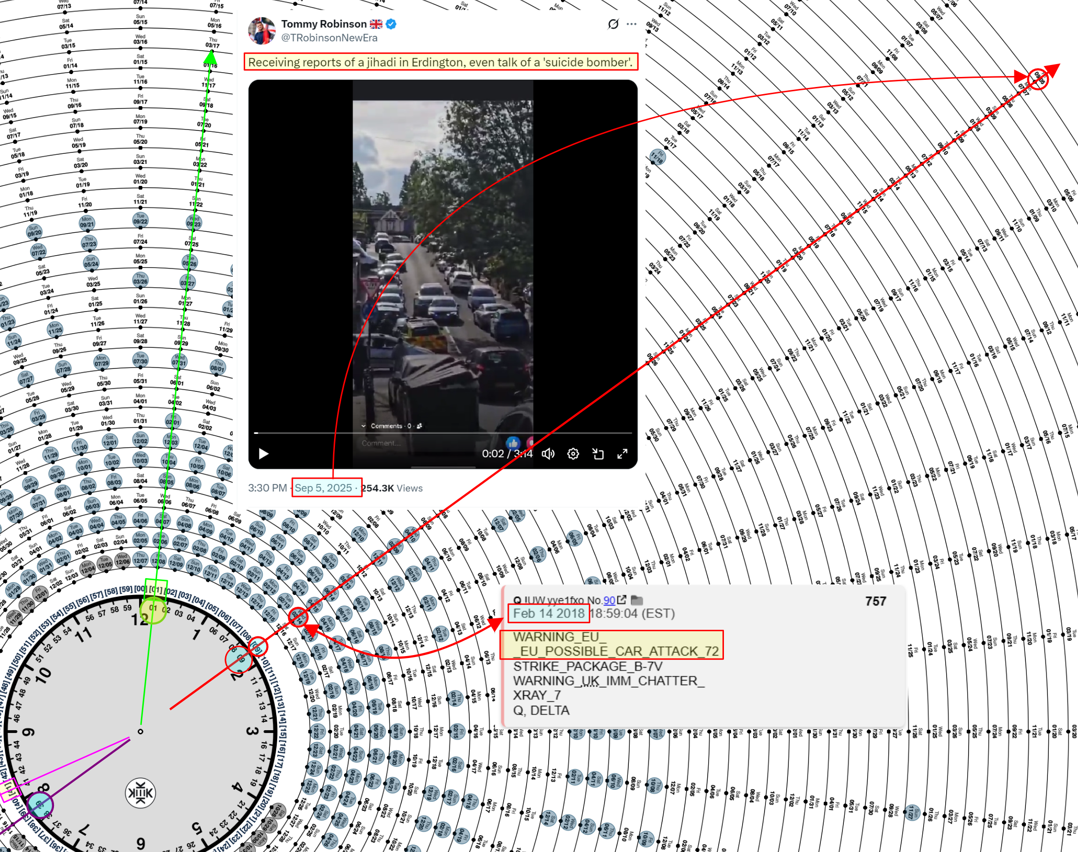Click the !UW.yye1fxo tripcode
This screenshot has width=1078, height=852.
coord(555,600)
